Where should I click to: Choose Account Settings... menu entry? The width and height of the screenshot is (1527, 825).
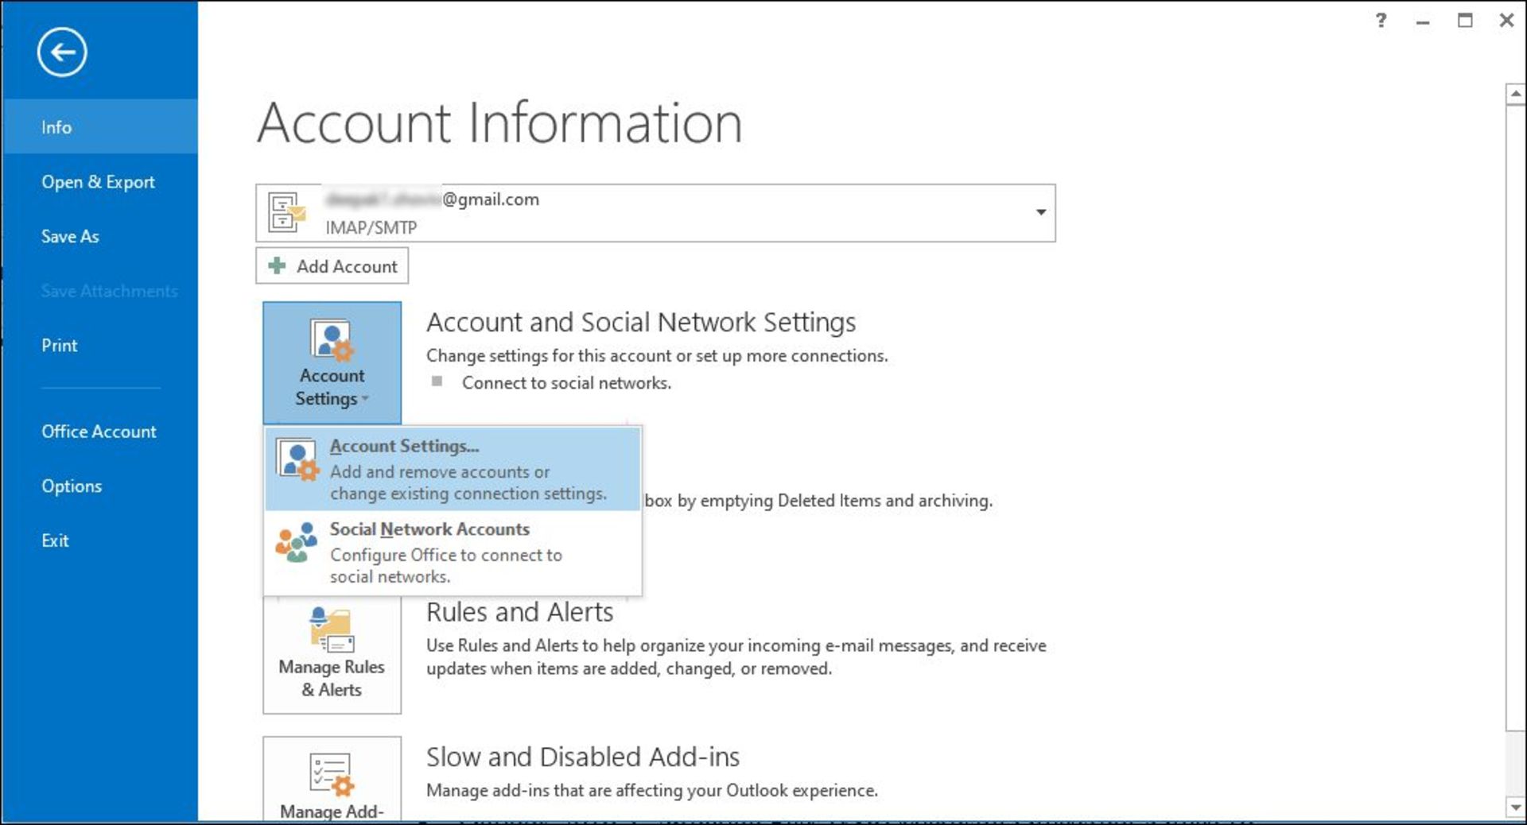(x=453, y=469)
